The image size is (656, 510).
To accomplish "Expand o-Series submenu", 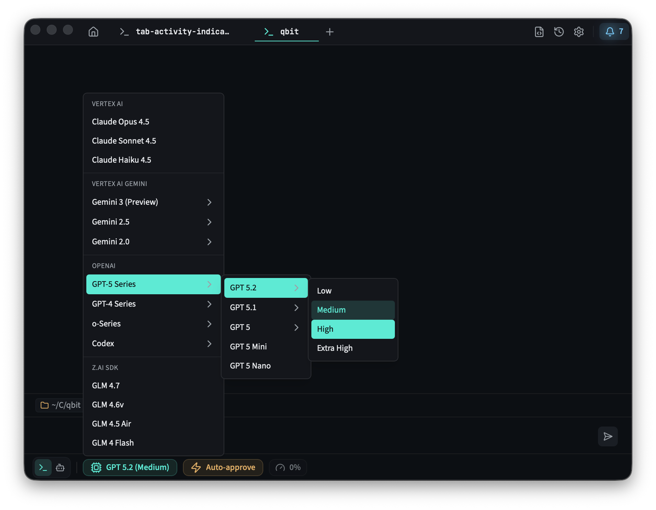I will coord(154,324).
